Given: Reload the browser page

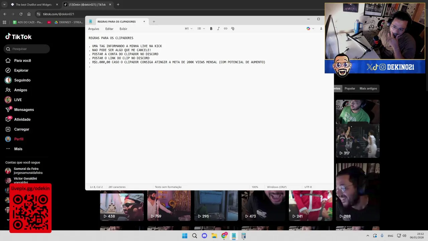Looking at the screenshot, I should 21,14.
